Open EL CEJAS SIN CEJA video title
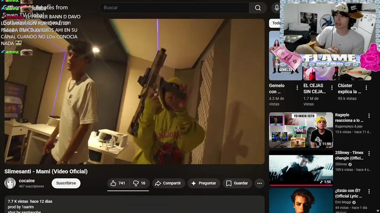The width and height of the screenshot is (380, 213). point(315,88)
